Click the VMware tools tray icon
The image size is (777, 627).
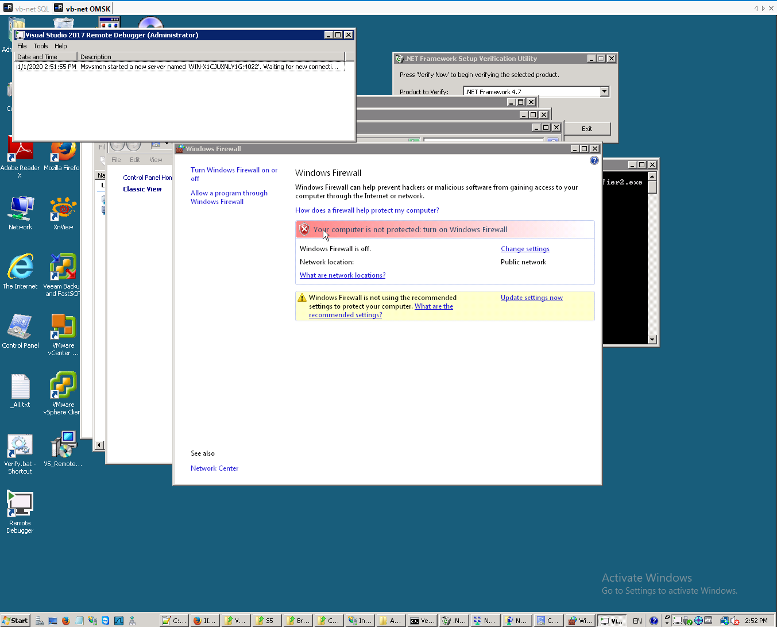(x=708, y=621)
